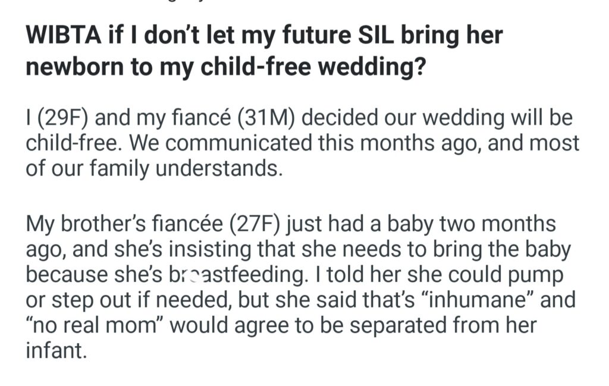Click the "(29F)" age tag
609x386 pixels.
[62, 118]
